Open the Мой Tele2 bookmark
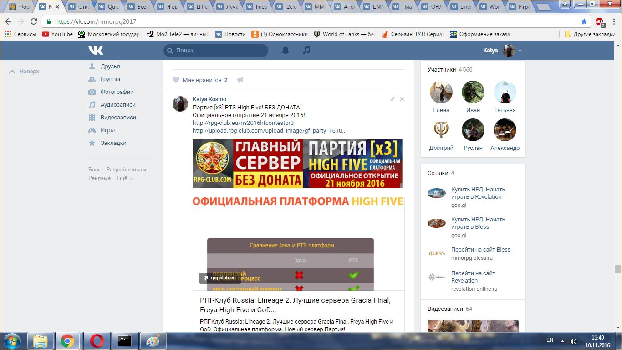 [x=178, y=34]
